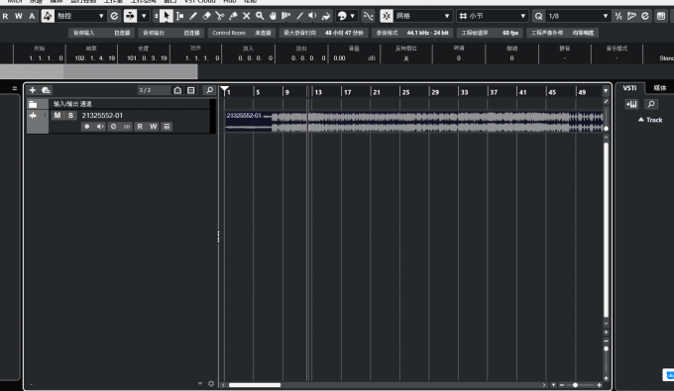674x391 pixels.
Task: Select the Glue tool
Action: pos(233,16)
